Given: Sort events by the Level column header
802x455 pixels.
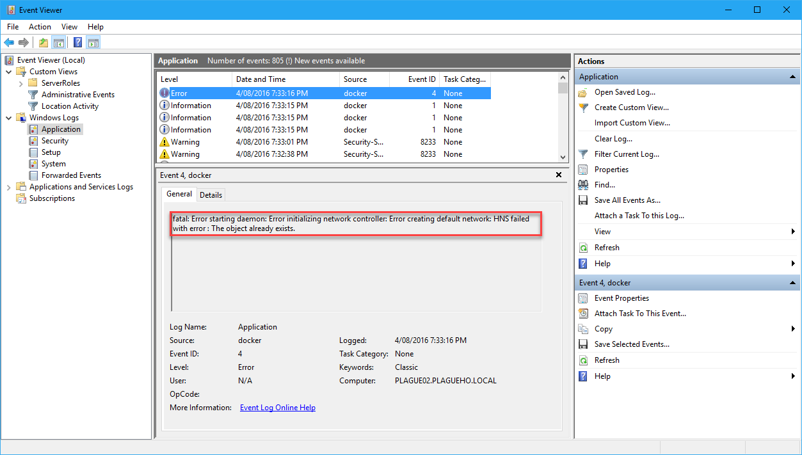Looking at the screenshot, I should click(195, 79).
